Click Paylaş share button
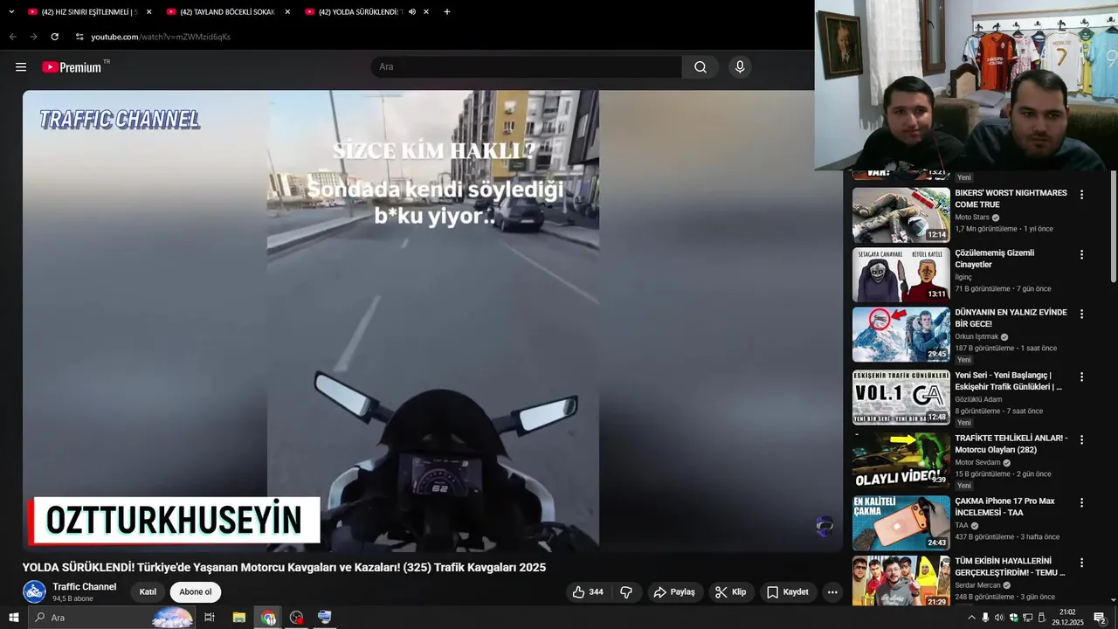The height and width of the screenshot is (629, 1118). pyautogui.click(x=674, y=592)
